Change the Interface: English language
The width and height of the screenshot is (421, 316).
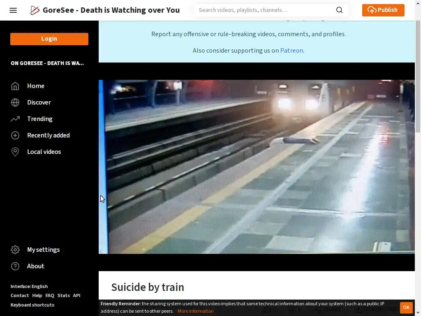[x=29, y=286]
